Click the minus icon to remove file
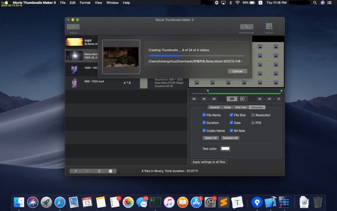Image resolution: width=337 pixels, height=211 pixels. click(87, 171)
